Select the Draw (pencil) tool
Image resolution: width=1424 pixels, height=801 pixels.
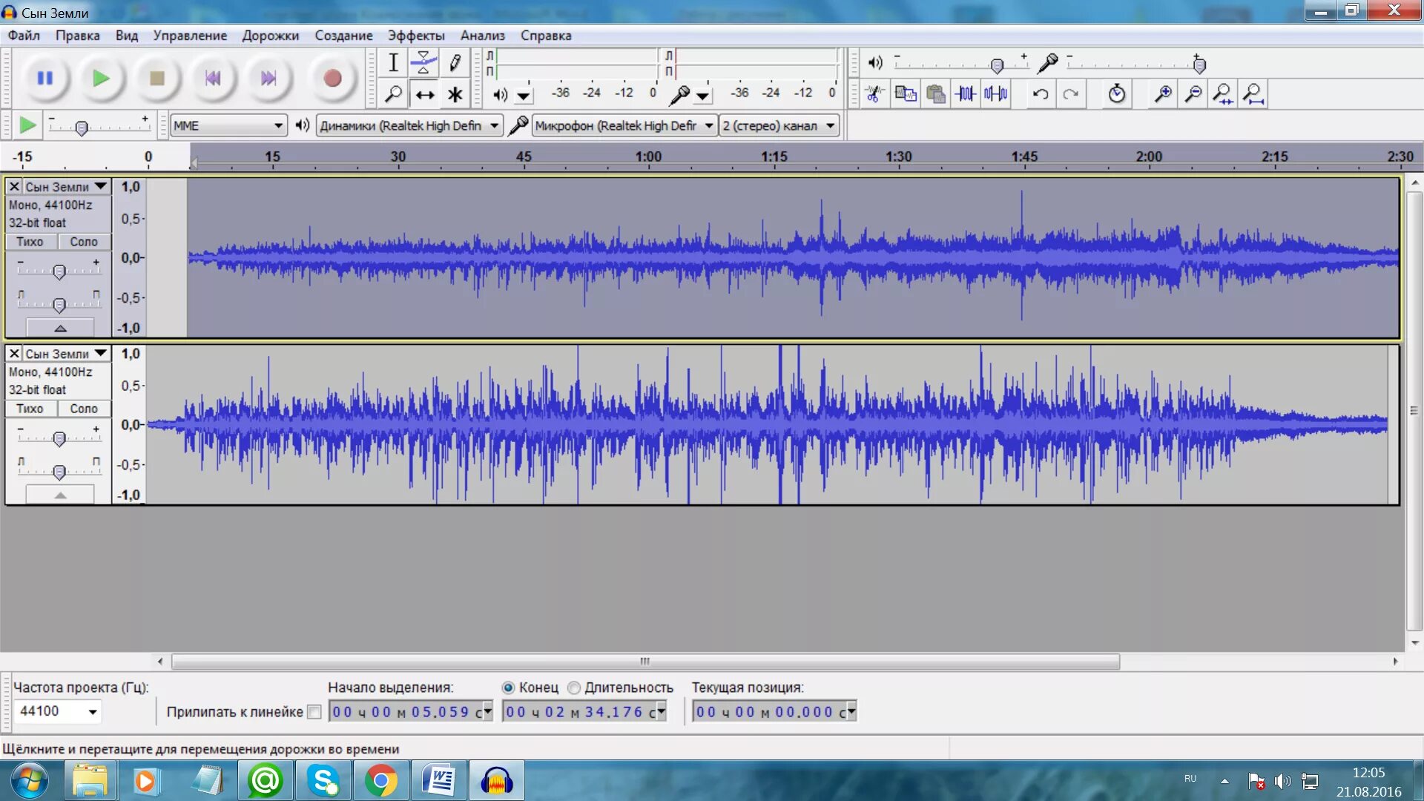click(455, 63)
